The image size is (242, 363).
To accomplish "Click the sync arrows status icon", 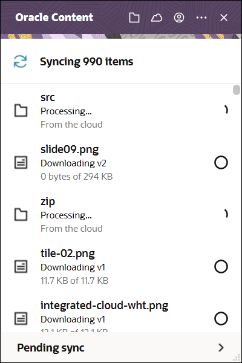I will [21, 61].
